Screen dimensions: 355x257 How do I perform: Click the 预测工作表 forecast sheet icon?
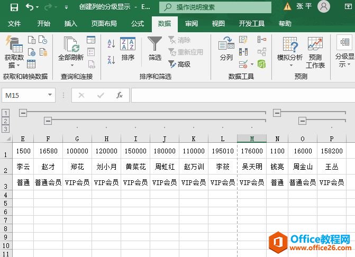[315, 52]
